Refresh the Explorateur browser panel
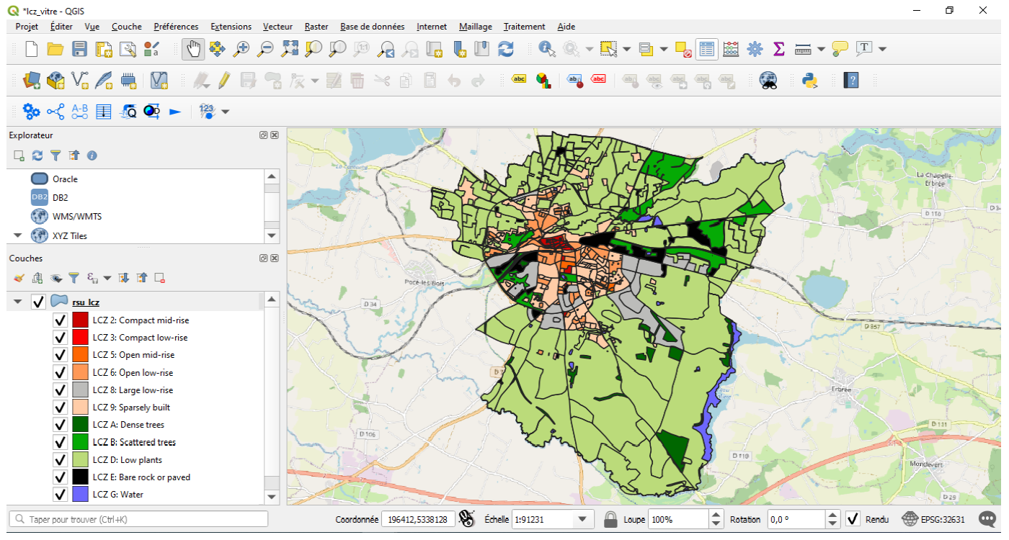Screen dimensions: 1009x540 coord(36,155)
